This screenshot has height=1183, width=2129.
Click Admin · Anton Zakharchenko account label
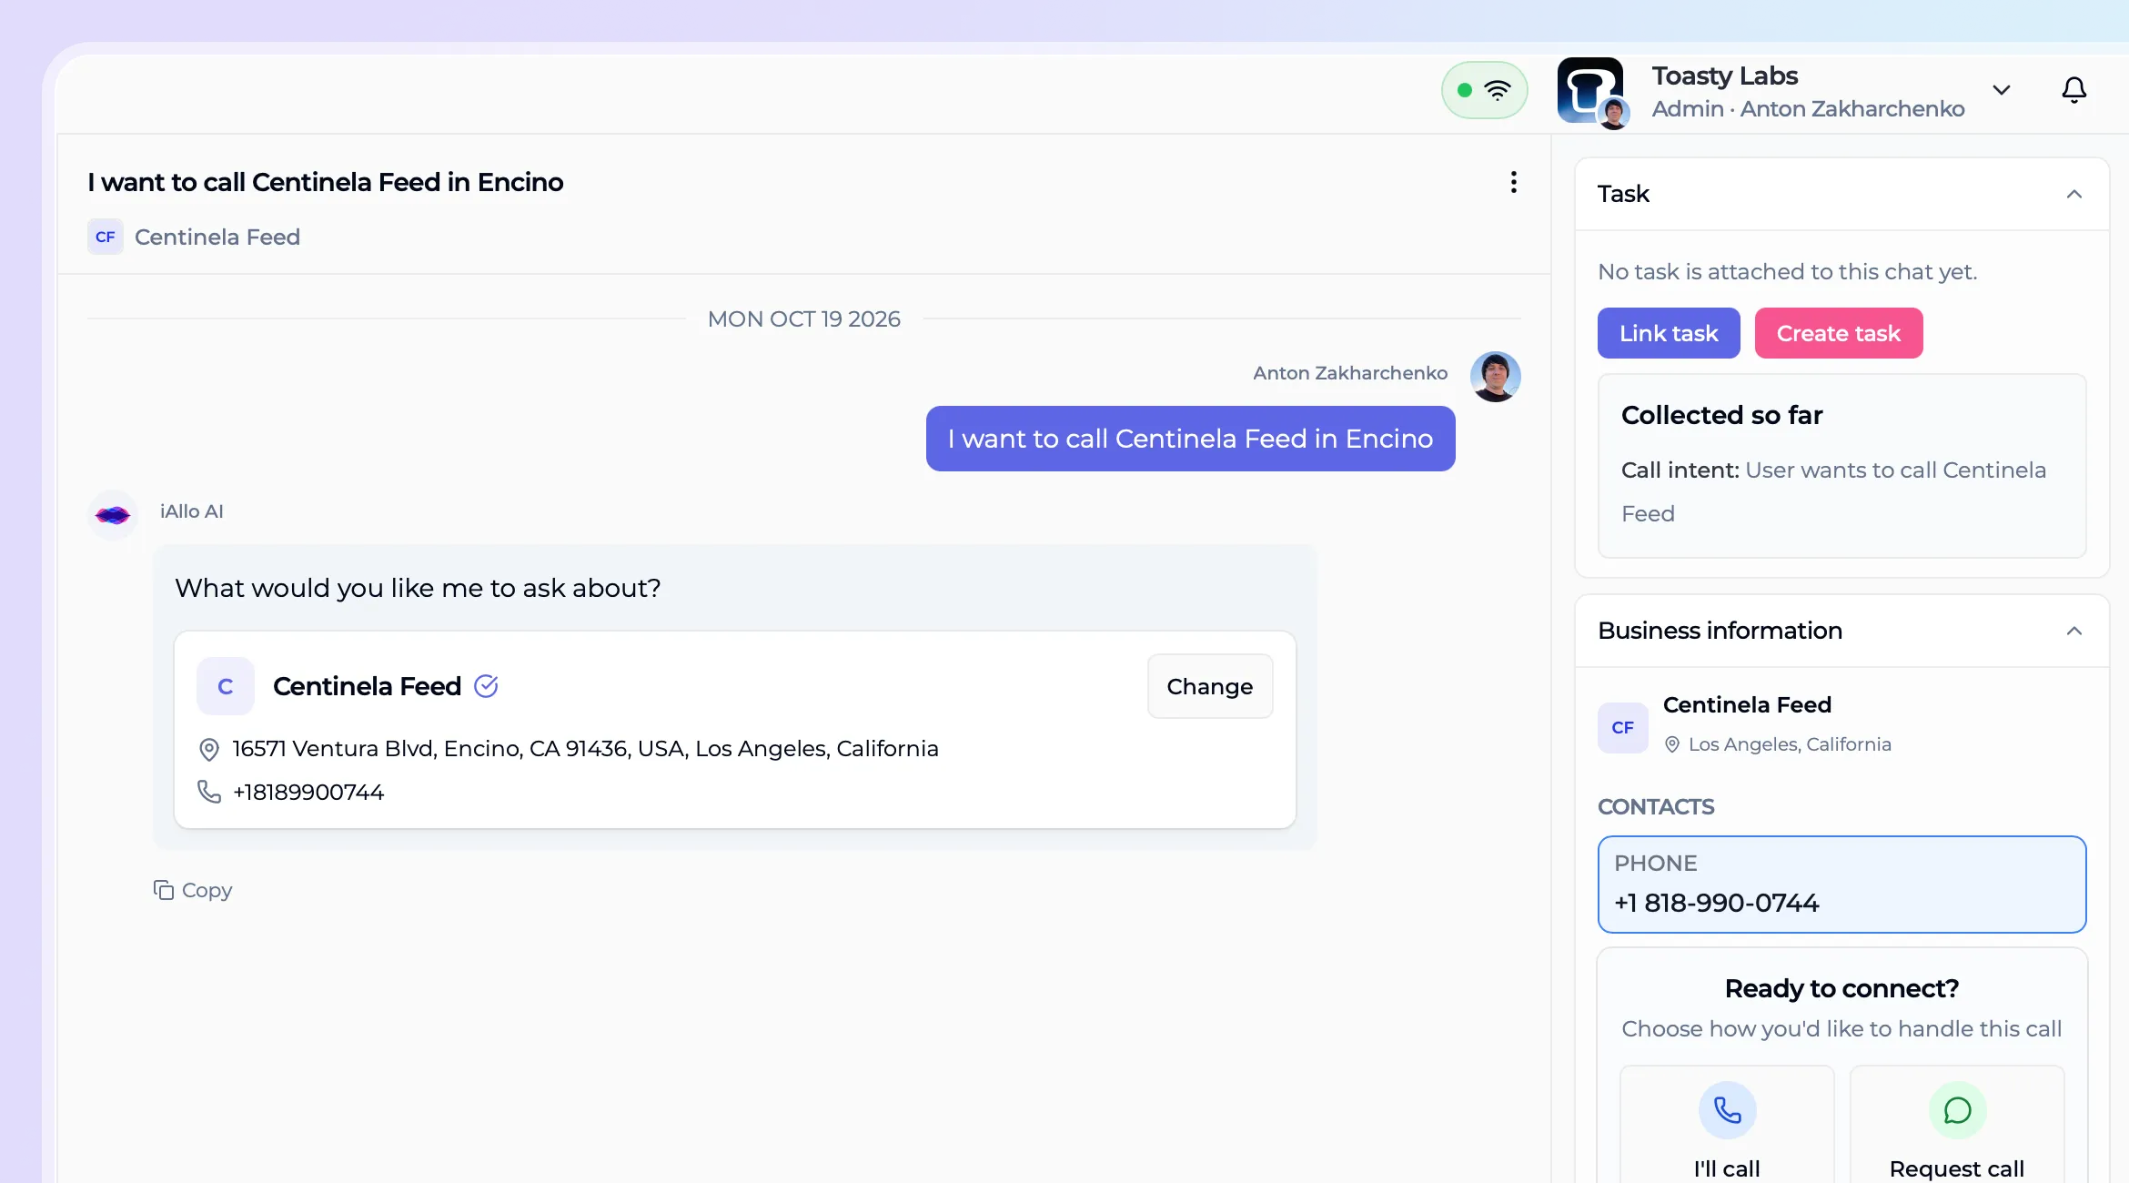[1808, 108]
